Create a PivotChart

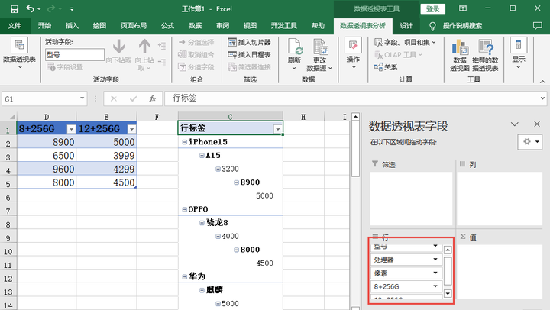[x=460, y=55]
